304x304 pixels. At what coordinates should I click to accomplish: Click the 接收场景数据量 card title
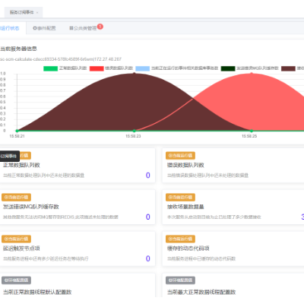coord(185,207)
